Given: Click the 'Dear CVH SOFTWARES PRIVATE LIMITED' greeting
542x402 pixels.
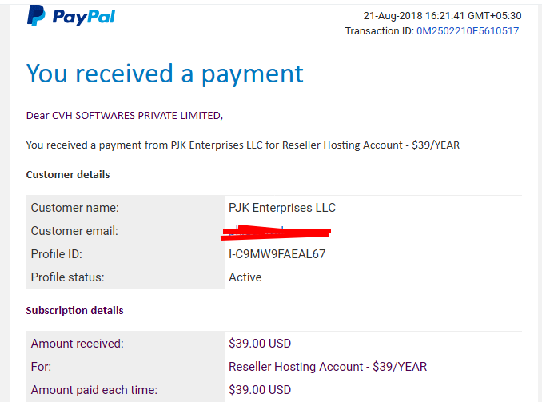Looking at the screenshot, I should pos(125,115).
